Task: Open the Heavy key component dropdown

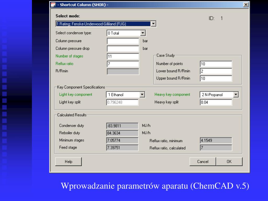Action: coord(236,94)
